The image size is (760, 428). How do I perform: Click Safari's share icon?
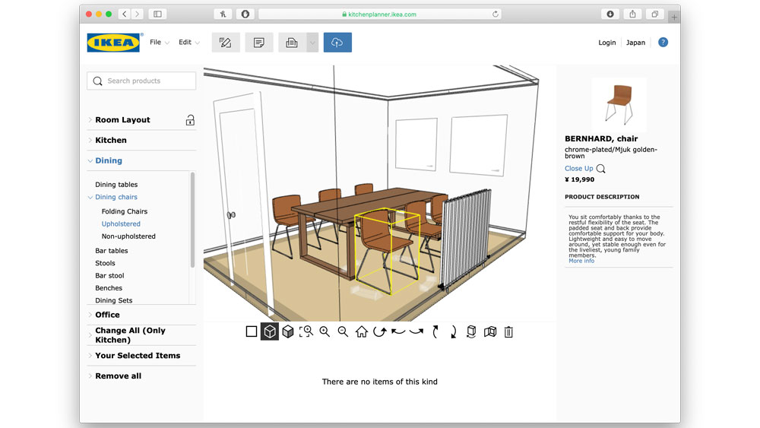pyautogui.click(x=632, y=14)
